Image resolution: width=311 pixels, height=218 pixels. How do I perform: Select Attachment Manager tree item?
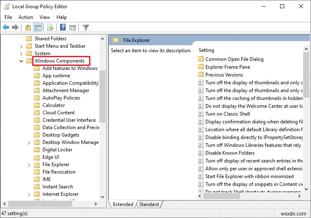pyautogui.click(x=66, y=90)
